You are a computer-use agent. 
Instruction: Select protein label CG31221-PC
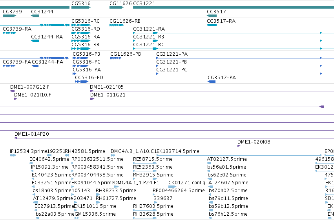pos(172,70)
